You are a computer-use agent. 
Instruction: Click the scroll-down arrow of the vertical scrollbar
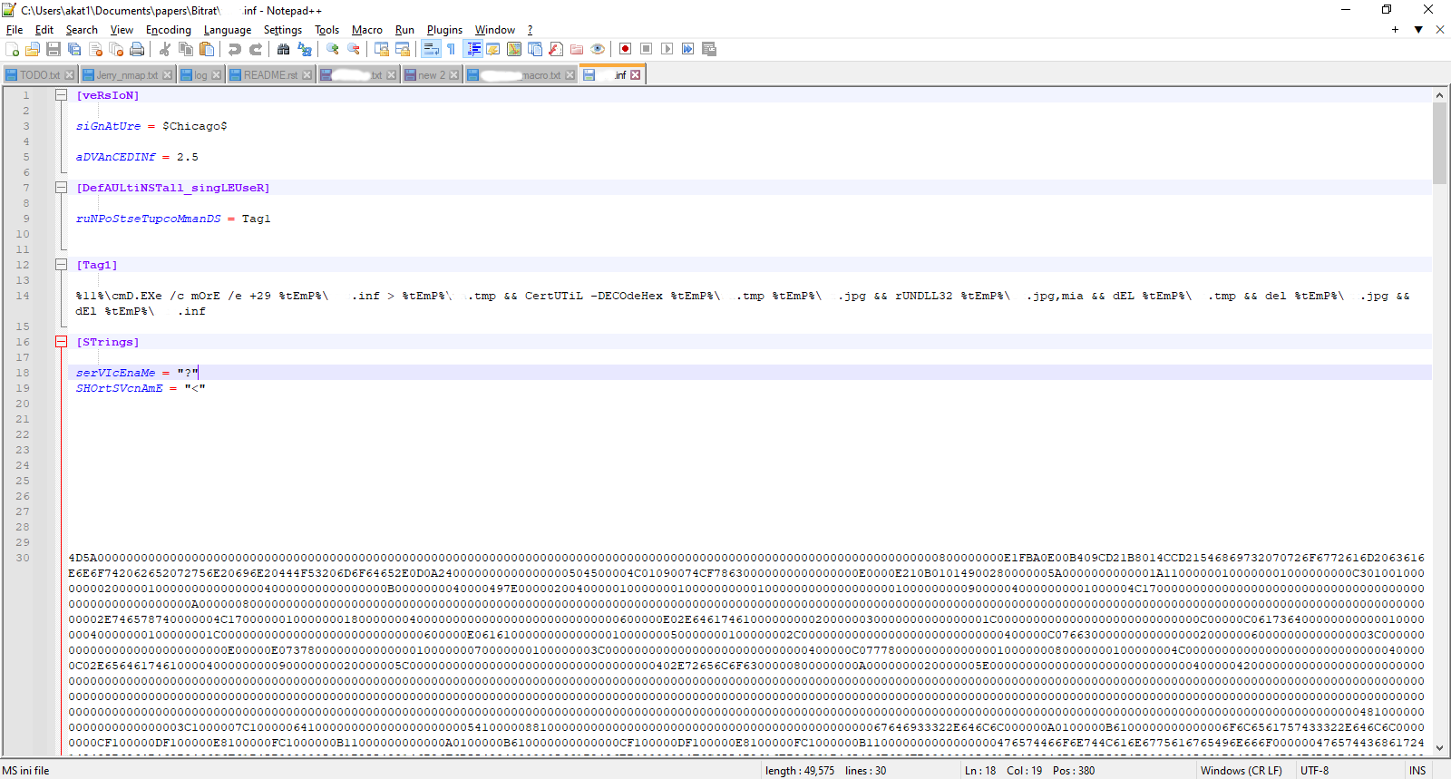click(1439, 748)
